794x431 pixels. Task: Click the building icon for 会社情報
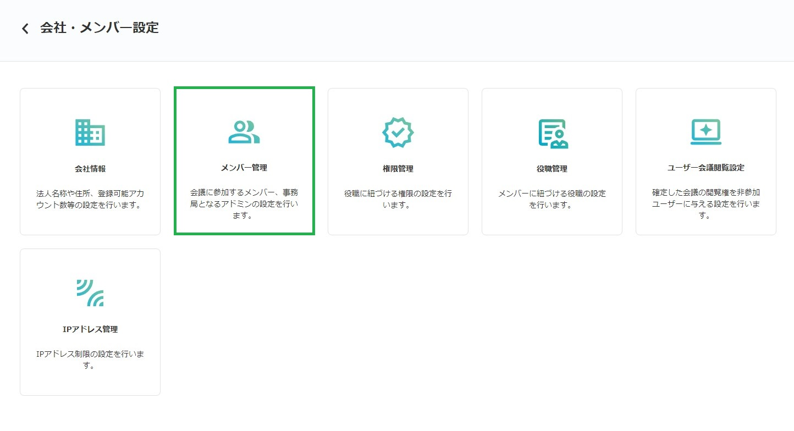point(90,132)
